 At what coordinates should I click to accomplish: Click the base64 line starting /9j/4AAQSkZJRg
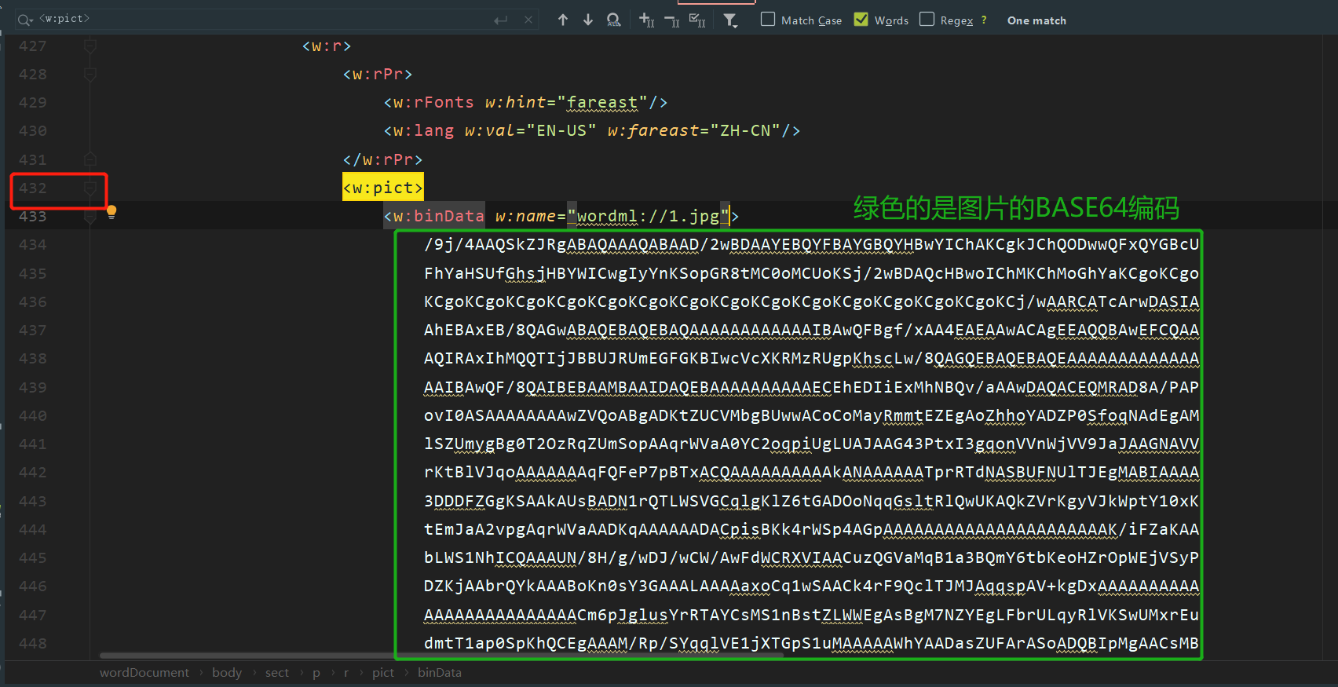811,245
